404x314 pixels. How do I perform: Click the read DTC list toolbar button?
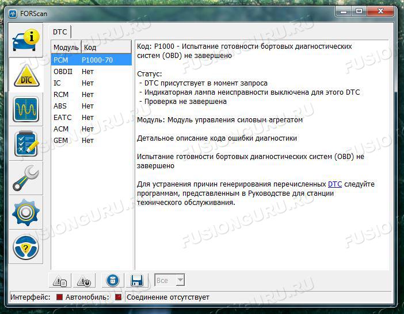(x=60, y=280)
